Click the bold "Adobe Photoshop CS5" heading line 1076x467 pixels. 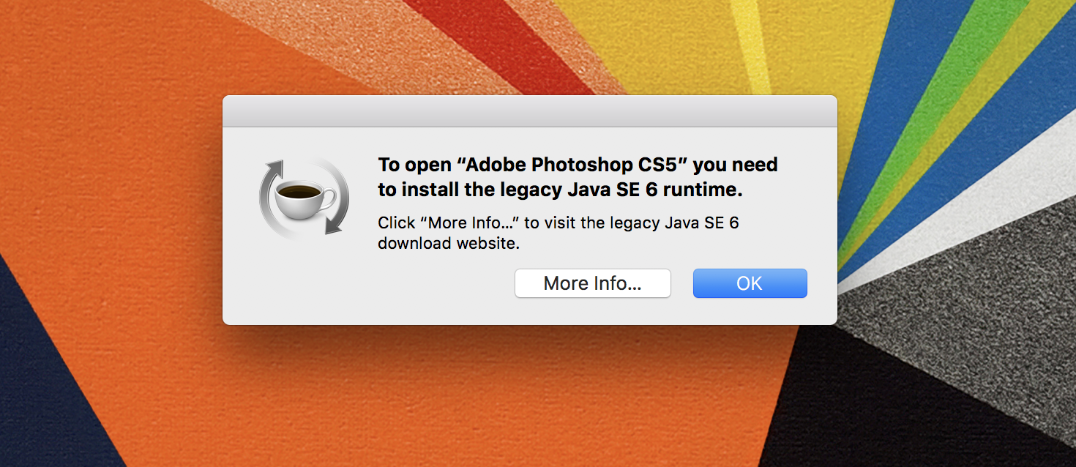pos(577,165)
